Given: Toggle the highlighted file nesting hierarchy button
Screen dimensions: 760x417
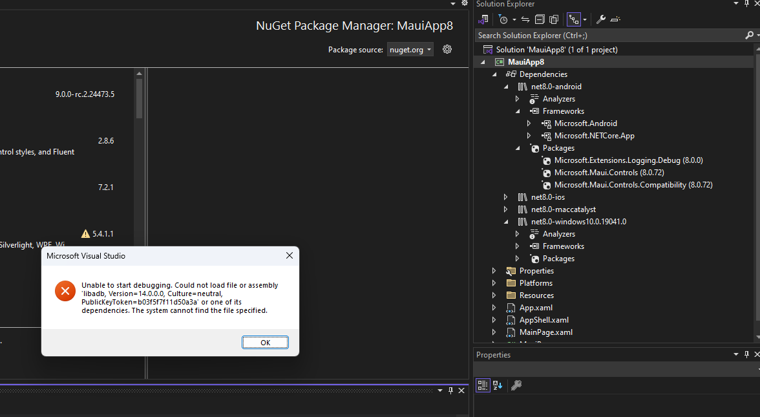Looking at the screenshot, I should pos(574,19).
